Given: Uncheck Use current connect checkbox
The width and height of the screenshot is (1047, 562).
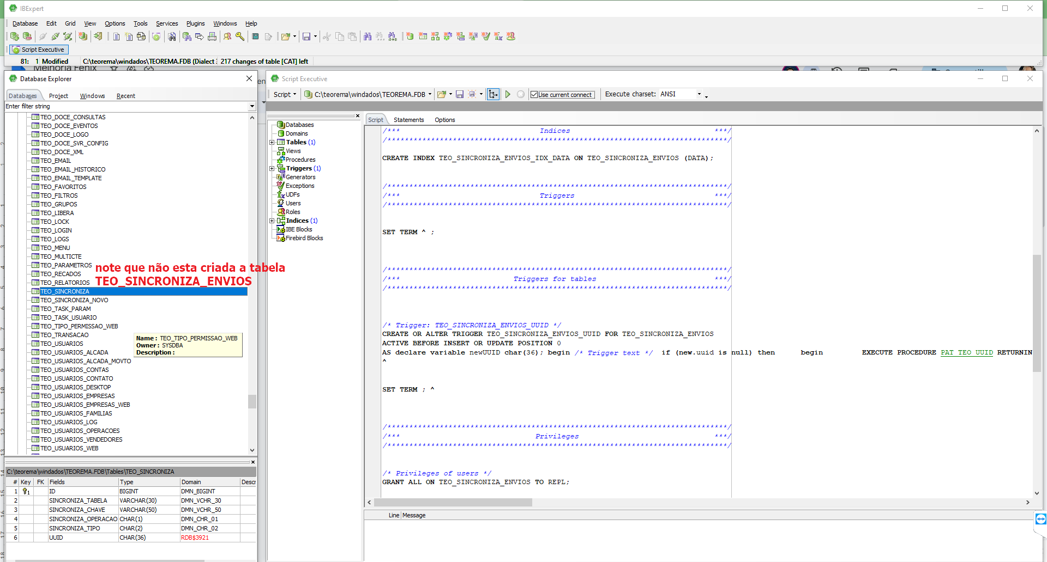Looking at the screenshot, I should click(x=534, y=95).
